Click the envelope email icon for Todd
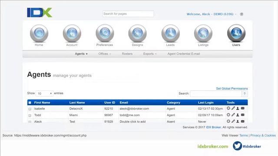 (242, 115)
